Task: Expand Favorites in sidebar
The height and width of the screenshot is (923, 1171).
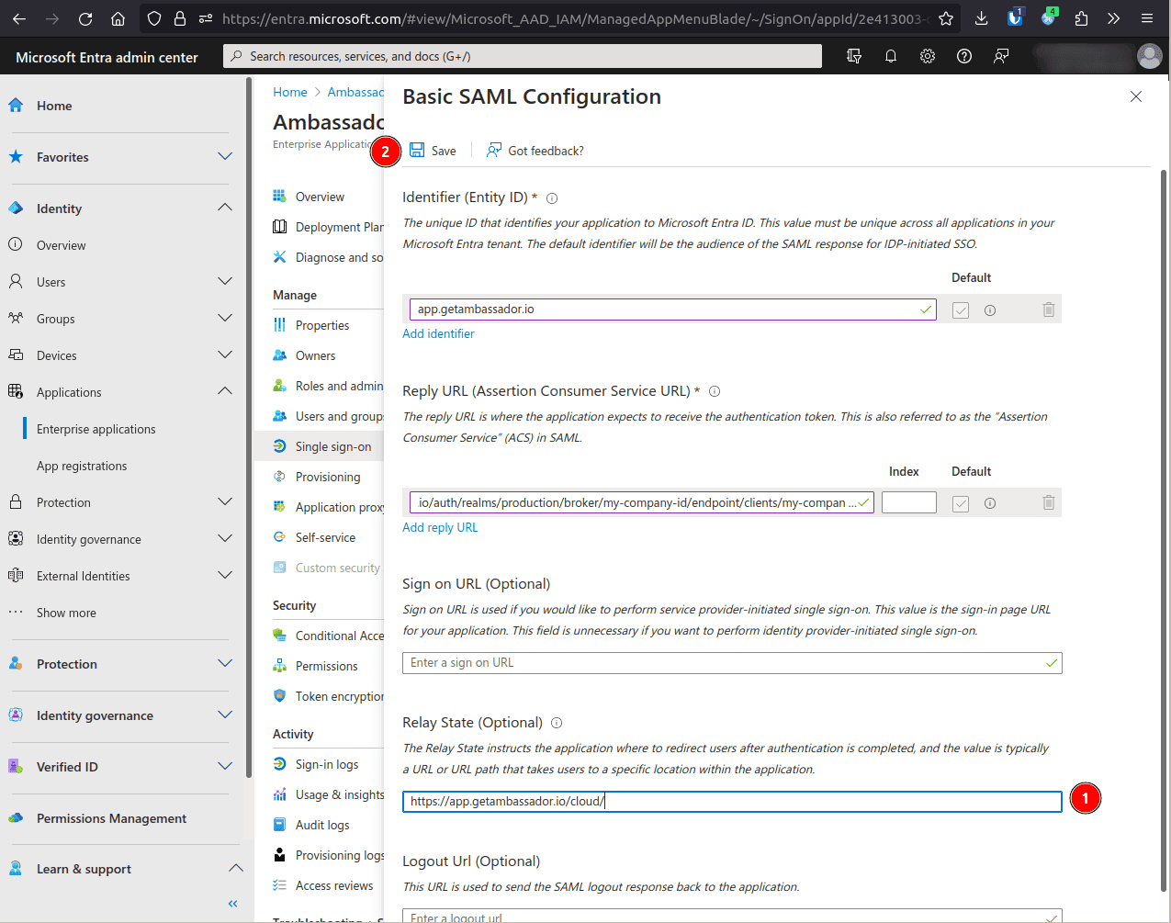Action: (225, 157)
